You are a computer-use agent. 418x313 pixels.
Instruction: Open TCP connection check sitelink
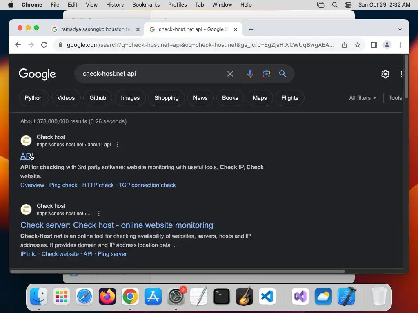pyautogui.click(x=147, y=185)
